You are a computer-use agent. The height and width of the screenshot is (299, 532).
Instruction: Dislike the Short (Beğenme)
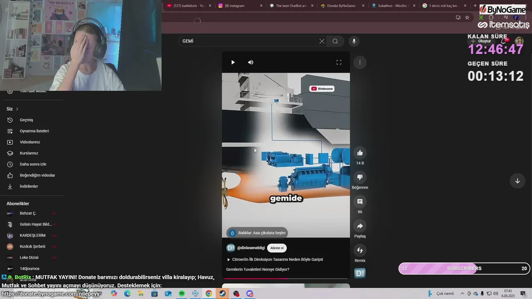click(x=360, y=177)
